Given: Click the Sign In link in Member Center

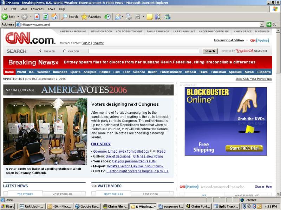Looking at the screenshot, I should coord(86,43).
